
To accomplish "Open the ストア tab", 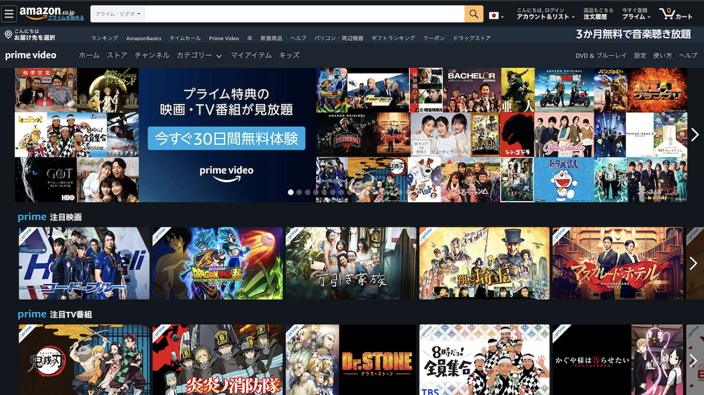I will pyautogui.click(x=117, y=55).
